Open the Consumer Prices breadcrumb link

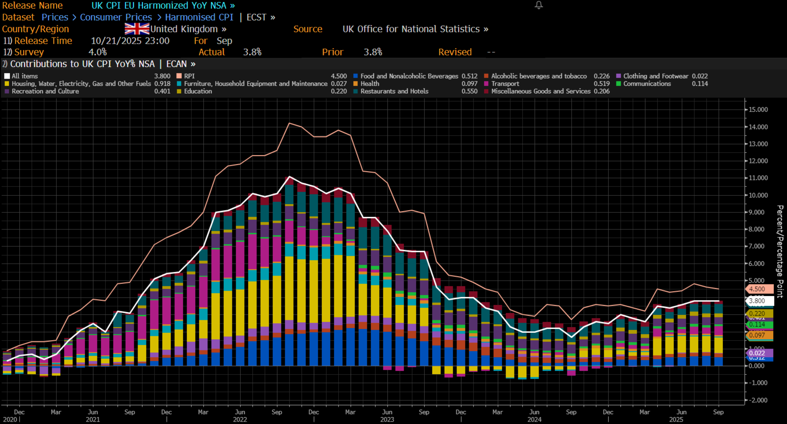116,17
